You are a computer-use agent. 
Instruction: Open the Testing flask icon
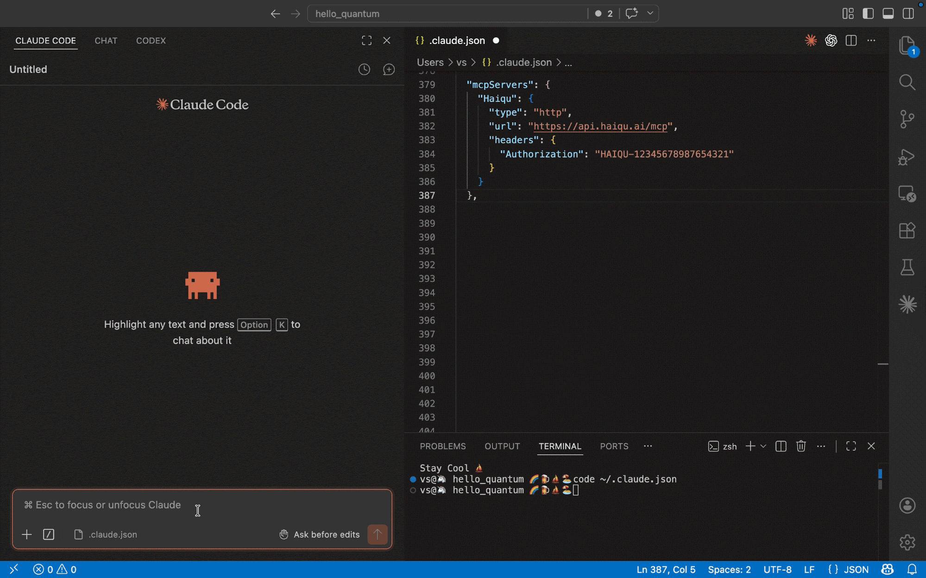[907, 267]
